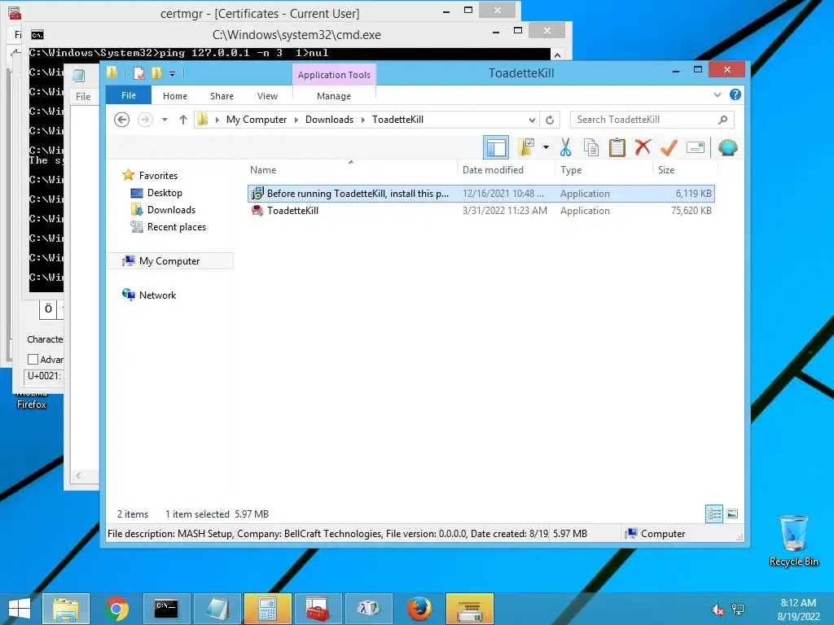Toggle the preview pane layout icon
Viewport: 834px width, 625px height.
(496, 147)
